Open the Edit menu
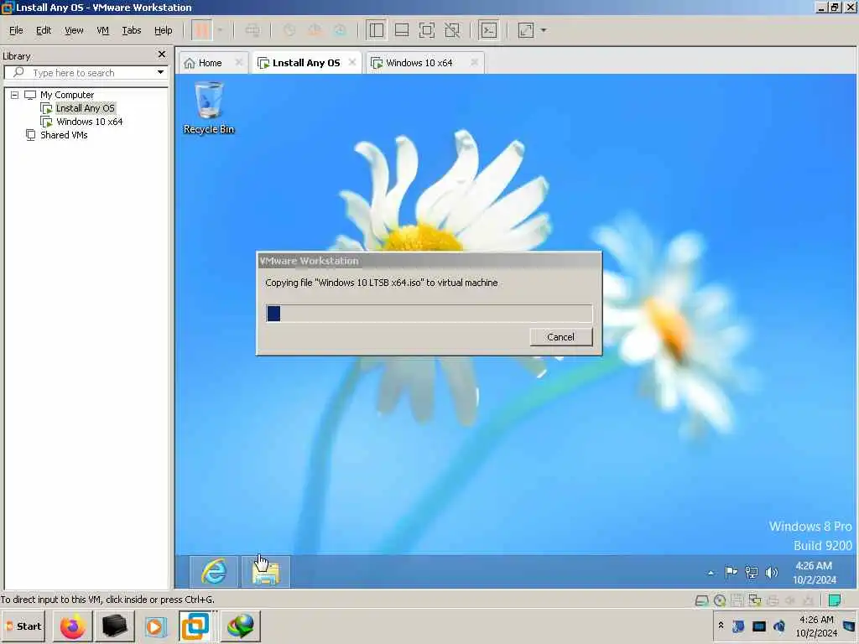The height and width of the screenshot is (644, 859). click(44, 31)
